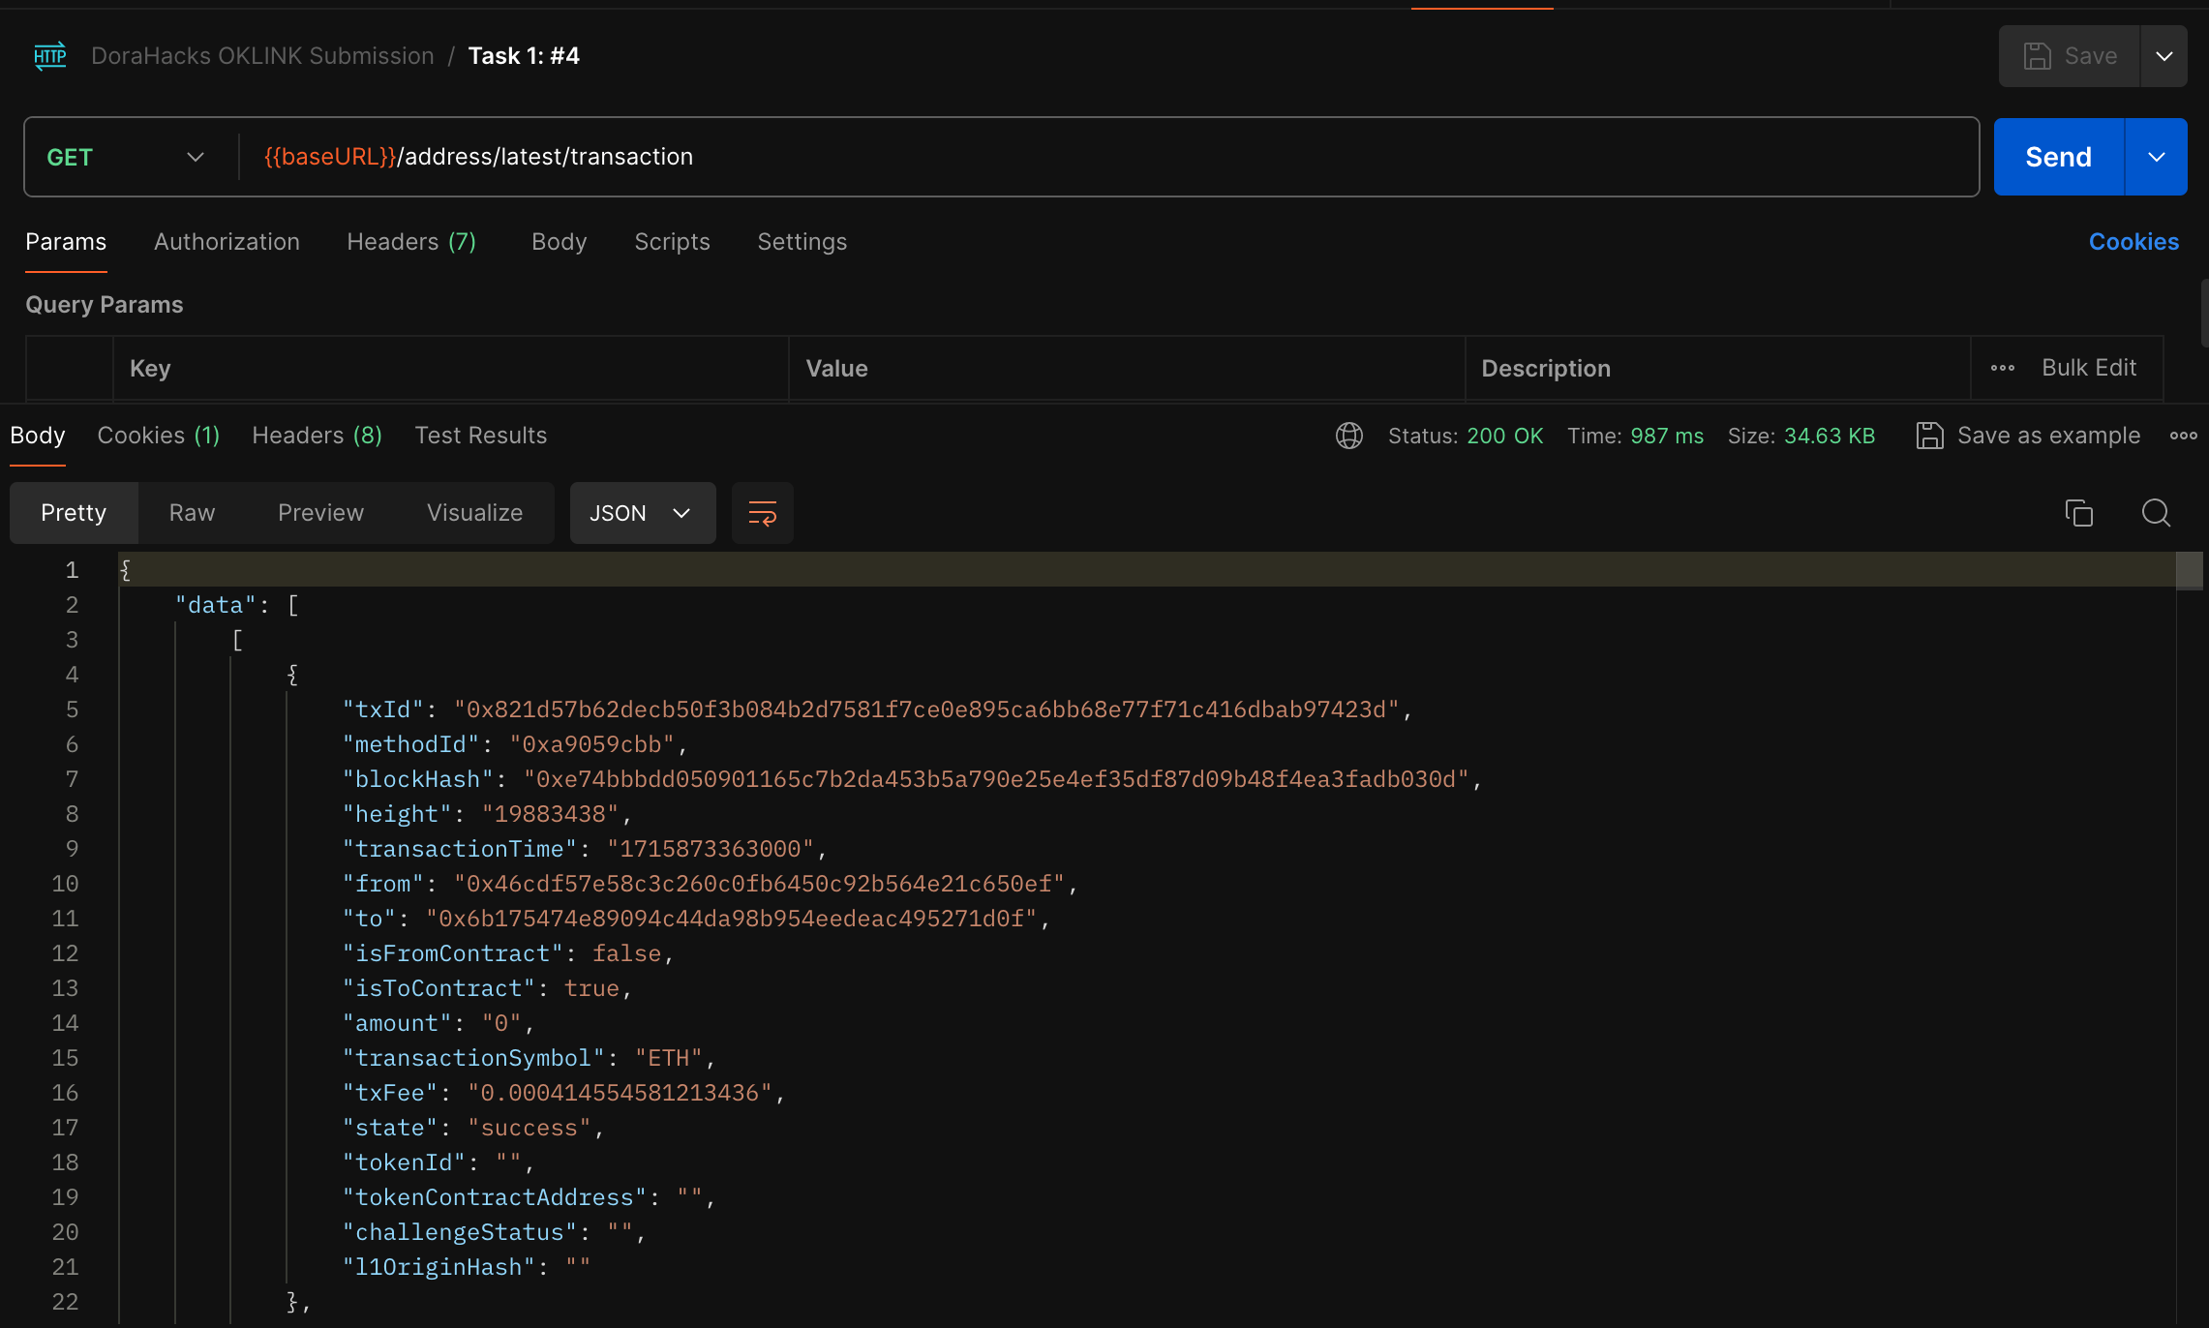This screenshot has height=1328, width=2209.
Task: Open the response more options ellipsis
Action: coord(2183,436)
